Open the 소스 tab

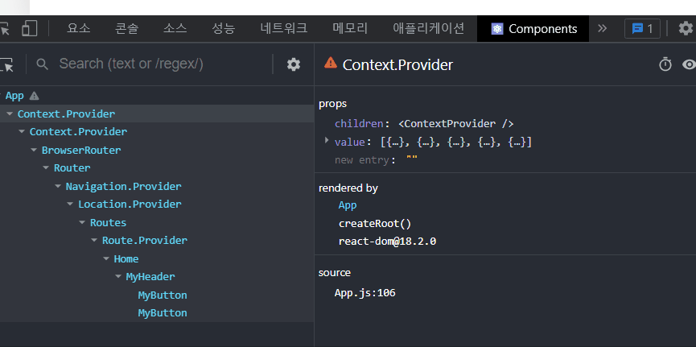click(175, 29)
